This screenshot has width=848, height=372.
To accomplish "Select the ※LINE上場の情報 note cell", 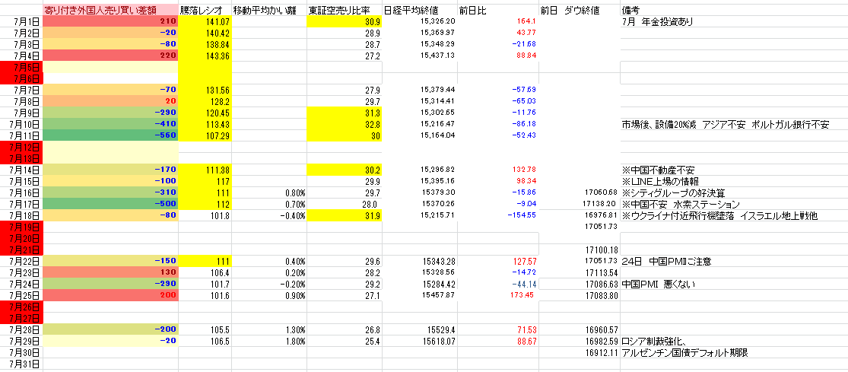I will pyautogui.click(x=734, y=180).
